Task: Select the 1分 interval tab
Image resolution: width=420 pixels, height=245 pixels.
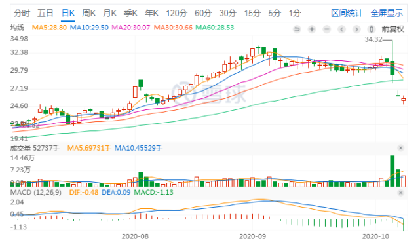Action: pyautogui.click(x=295, y=13)
